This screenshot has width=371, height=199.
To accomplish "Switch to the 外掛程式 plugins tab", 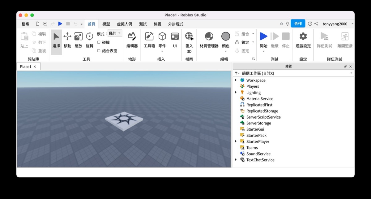I will point(176,24).
